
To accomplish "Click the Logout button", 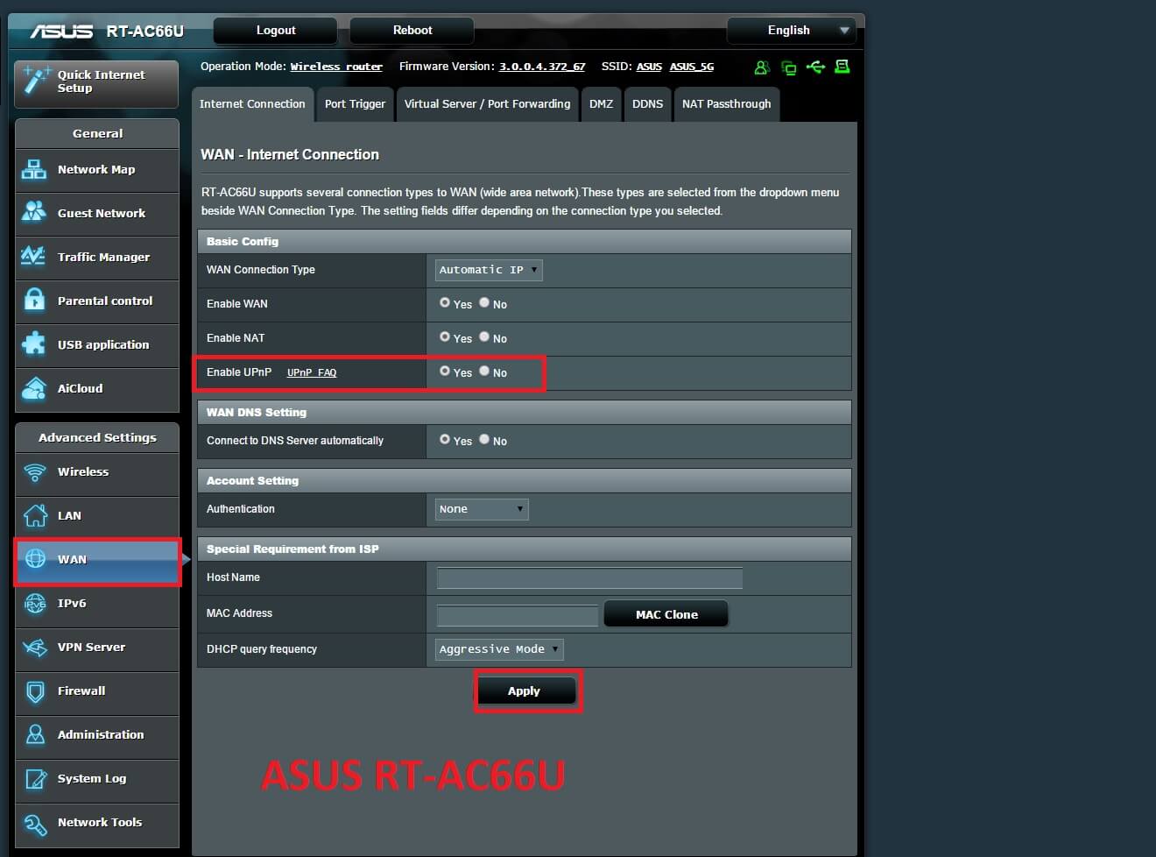I will pyautogui.click(x=276, y=31).
